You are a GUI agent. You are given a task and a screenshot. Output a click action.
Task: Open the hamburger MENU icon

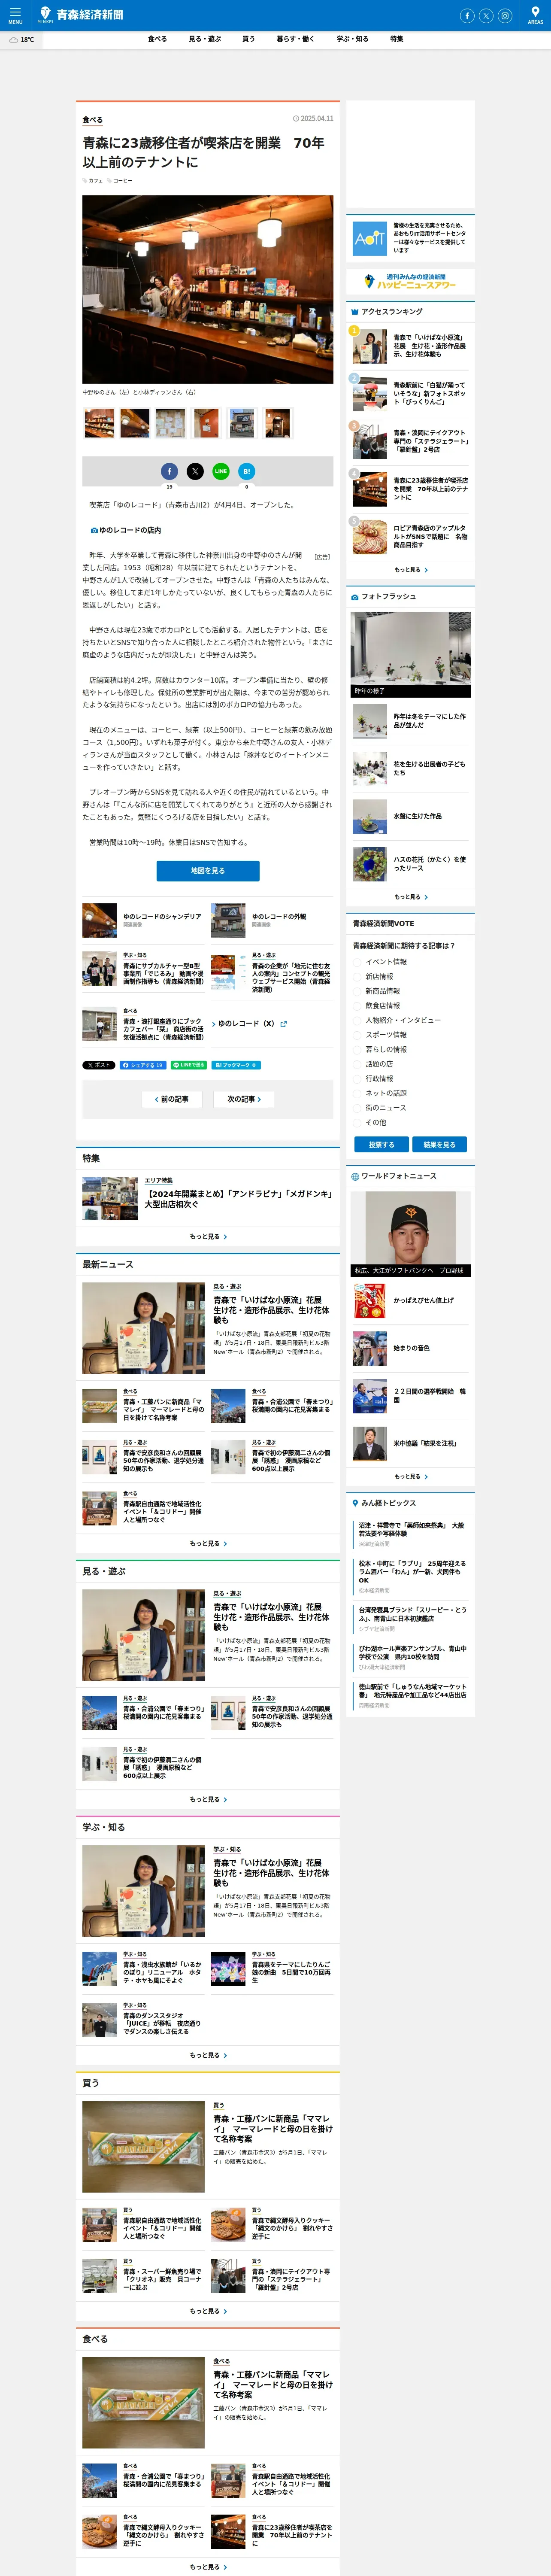click(x=15, y=15)
